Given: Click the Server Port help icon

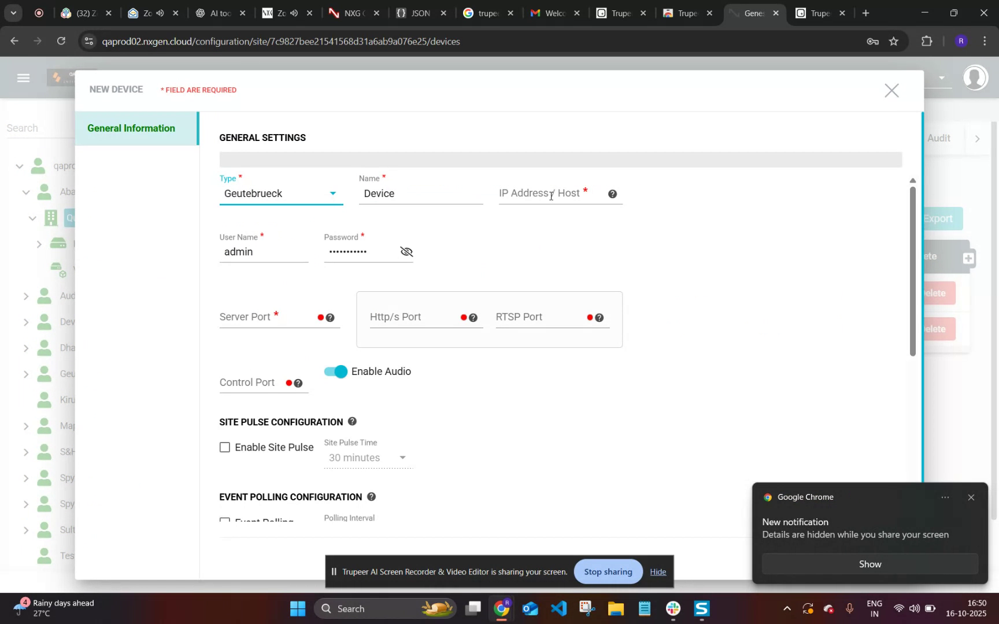Looking at the screenshot, I should click(x=330, y=317).
